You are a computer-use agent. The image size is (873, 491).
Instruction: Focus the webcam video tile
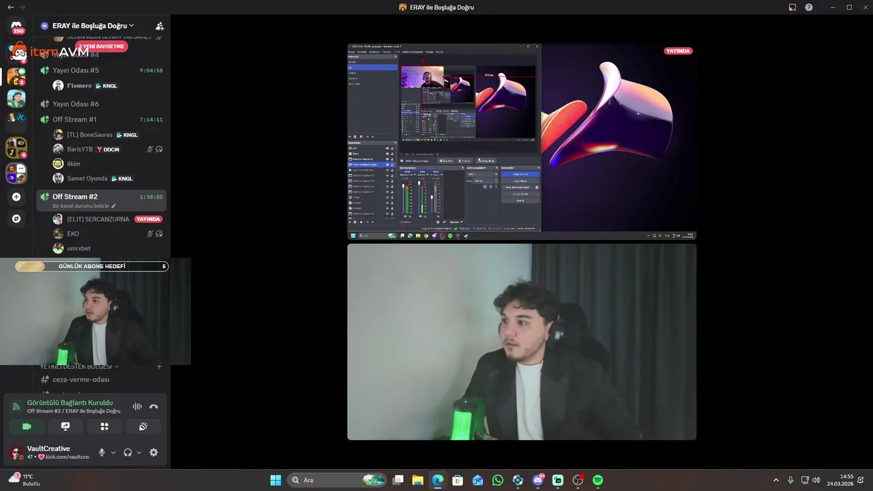coord(522,342)
